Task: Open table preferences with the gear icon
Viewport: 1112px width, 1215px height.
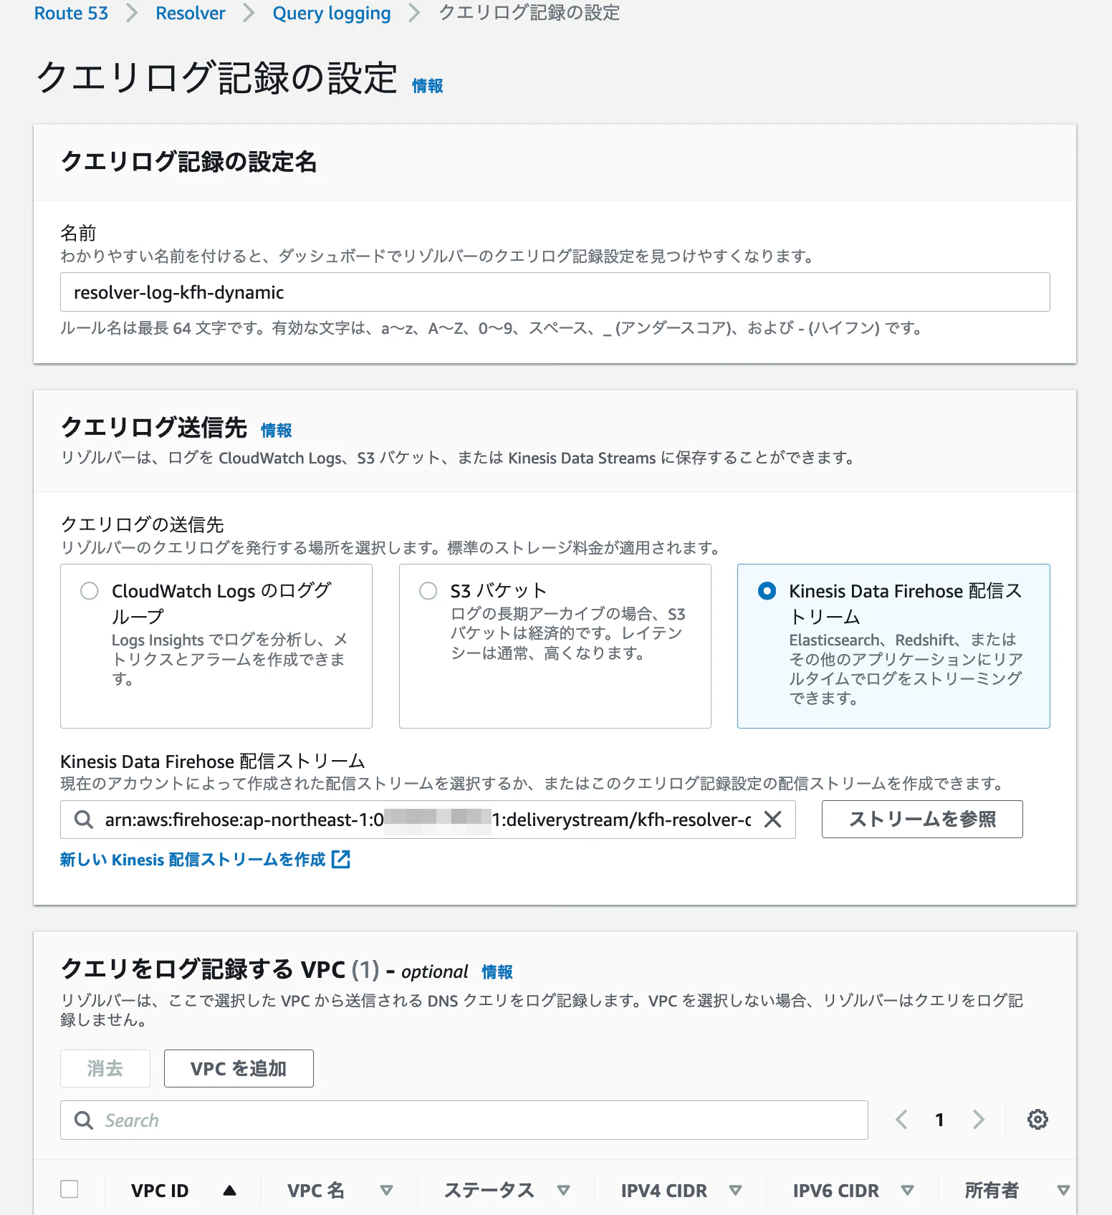Action: point(1037,1120)
